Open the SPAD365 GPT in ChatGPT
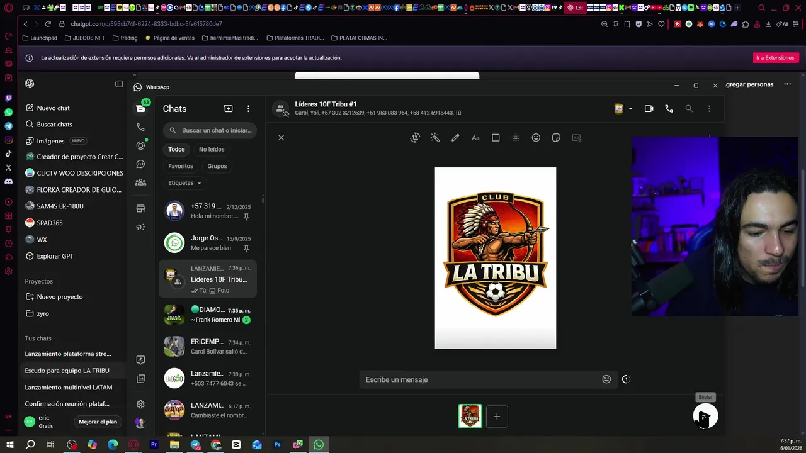This screenshot has height=453, width=806. click(49, 223)
